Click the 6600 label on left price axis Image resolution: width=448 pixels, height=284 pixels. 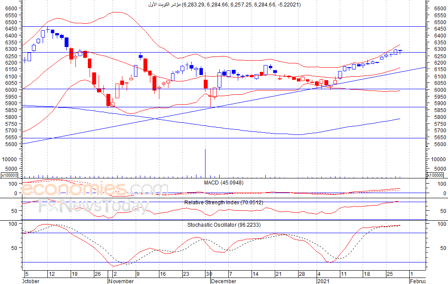point(11,9)
